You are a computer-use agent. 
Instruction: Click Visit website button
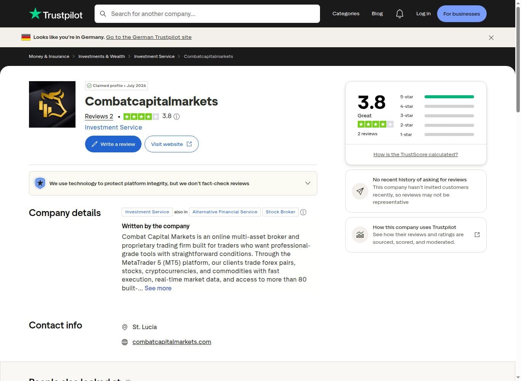tap(172, 144)
